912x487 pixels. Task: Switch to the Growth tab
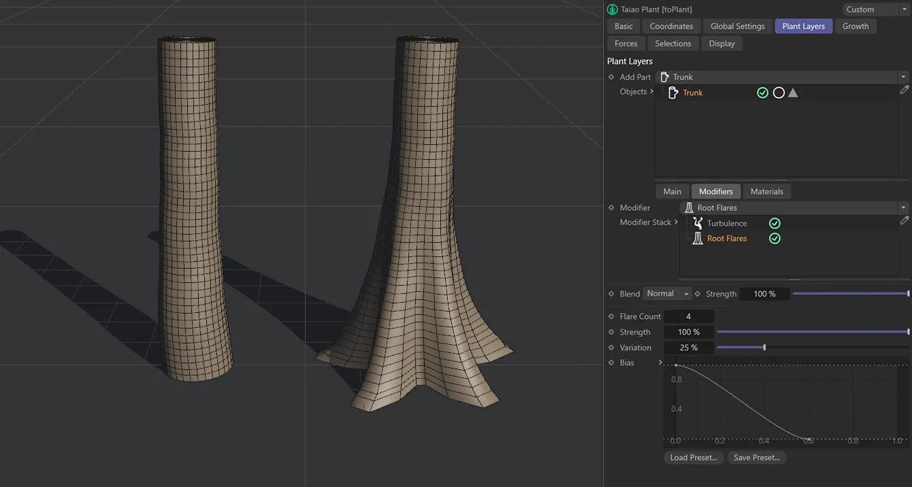[856, 26]
